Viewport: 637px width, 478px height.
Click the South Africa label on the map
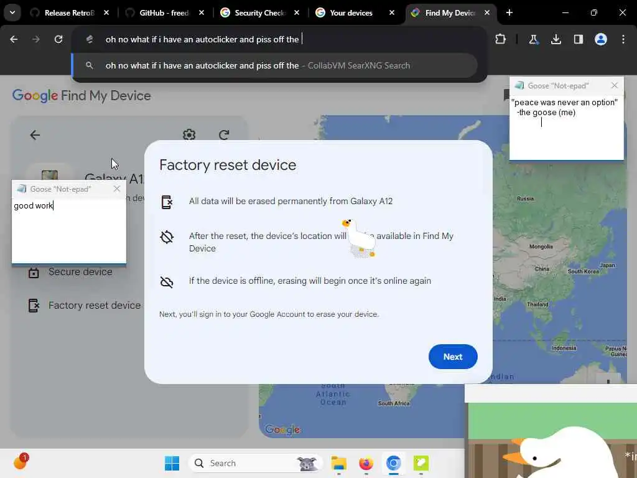394,403
